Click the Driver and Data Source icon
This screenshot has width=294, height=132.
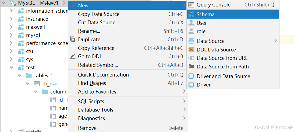[x=191, y=76]
